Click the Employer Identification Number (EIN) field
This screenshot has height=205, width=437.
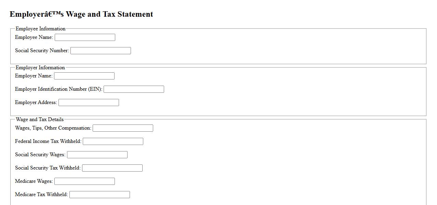[x=134, y=89]
